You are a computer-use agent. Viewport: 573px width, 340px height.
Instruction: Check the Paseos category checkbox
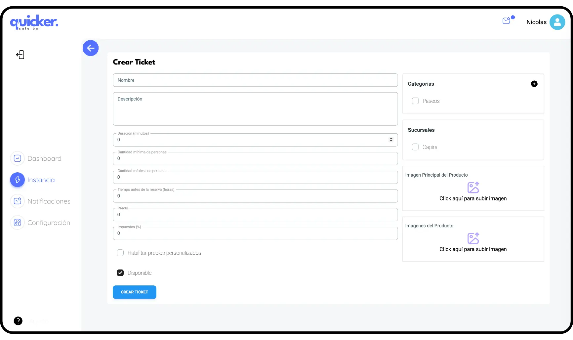coord(415,101)
